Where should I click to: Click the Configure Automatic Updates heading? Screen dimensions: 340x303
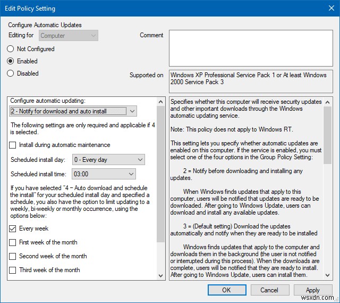[45, 25]
